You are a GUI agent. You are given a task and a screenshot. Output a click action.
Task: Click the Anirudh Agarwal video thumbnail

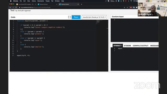click(x=152, y=8)
